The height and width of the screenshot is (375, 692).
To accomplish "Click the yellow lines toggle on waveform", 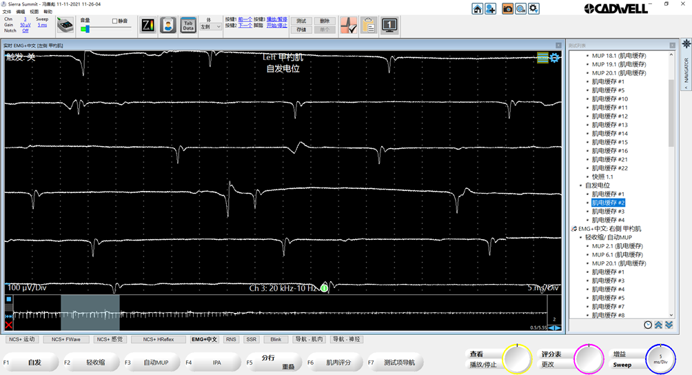I will (542, 58).
